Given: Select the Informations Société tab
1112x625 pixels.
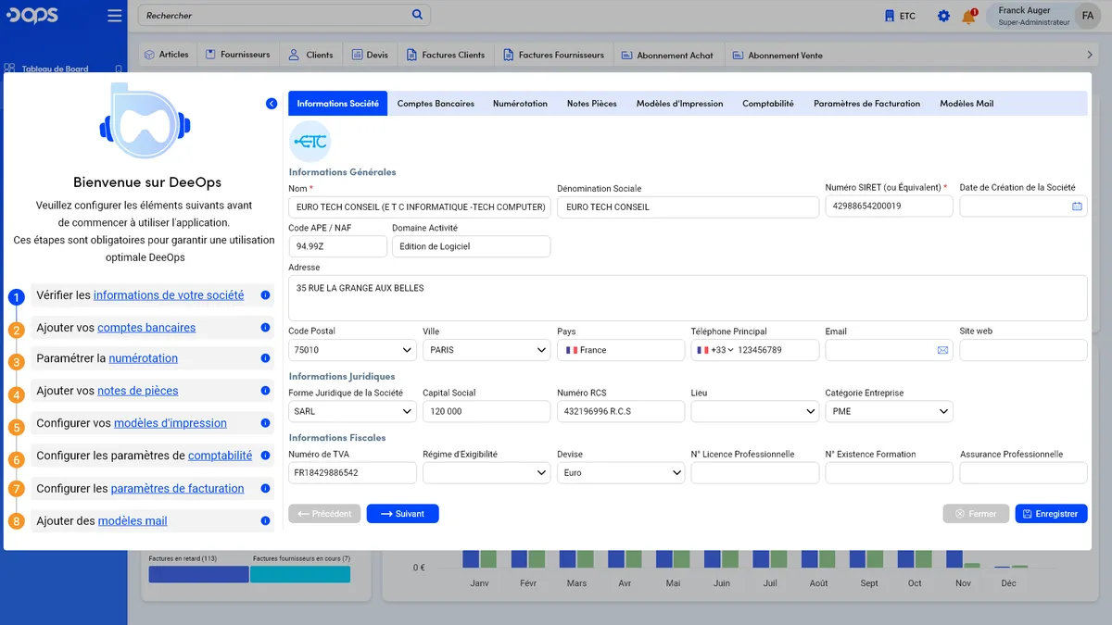Looking at the screenshot, I should (x=337, y=104).
